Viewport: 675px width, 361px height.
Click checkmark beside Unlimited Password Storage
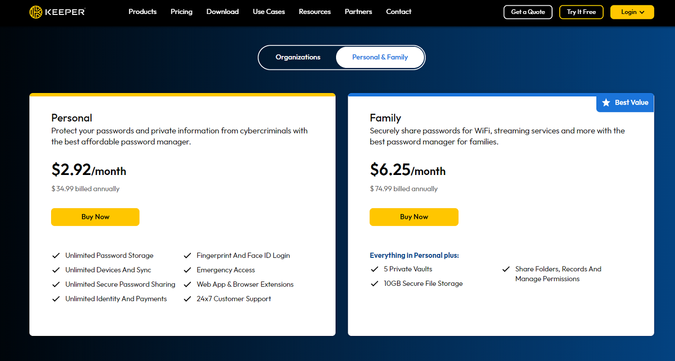(x=56, y=255)
